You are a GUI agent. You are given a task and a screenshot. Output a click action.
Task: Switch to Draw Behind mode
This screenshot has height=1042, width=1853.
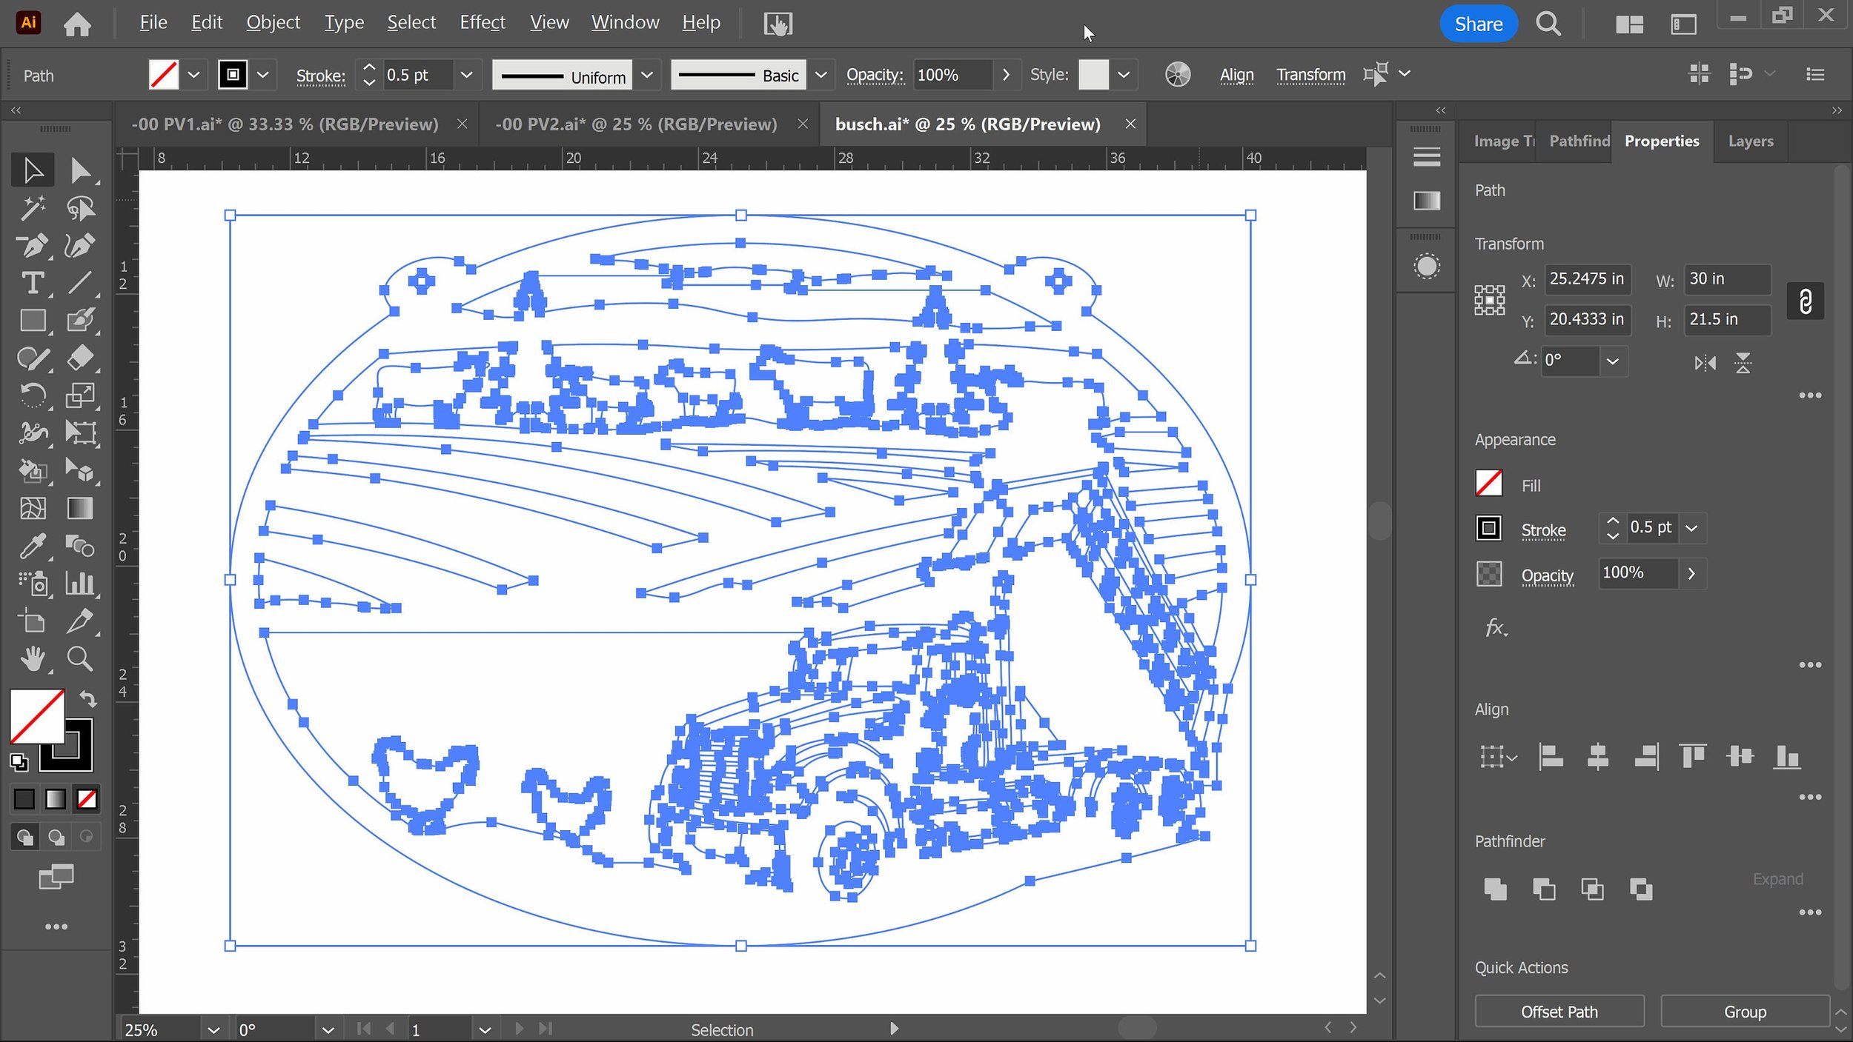click(x=56, y=837)
